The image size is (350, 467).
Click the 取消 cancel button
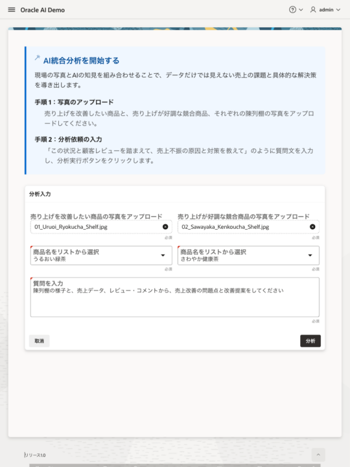40,341
